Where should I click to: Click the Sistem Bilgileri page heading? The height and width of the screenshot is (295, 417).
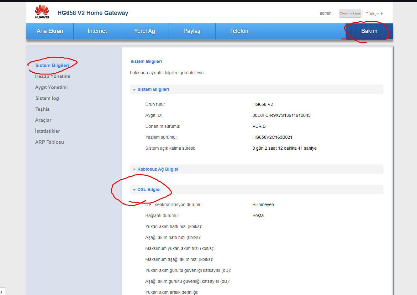[x=146, y=61]
